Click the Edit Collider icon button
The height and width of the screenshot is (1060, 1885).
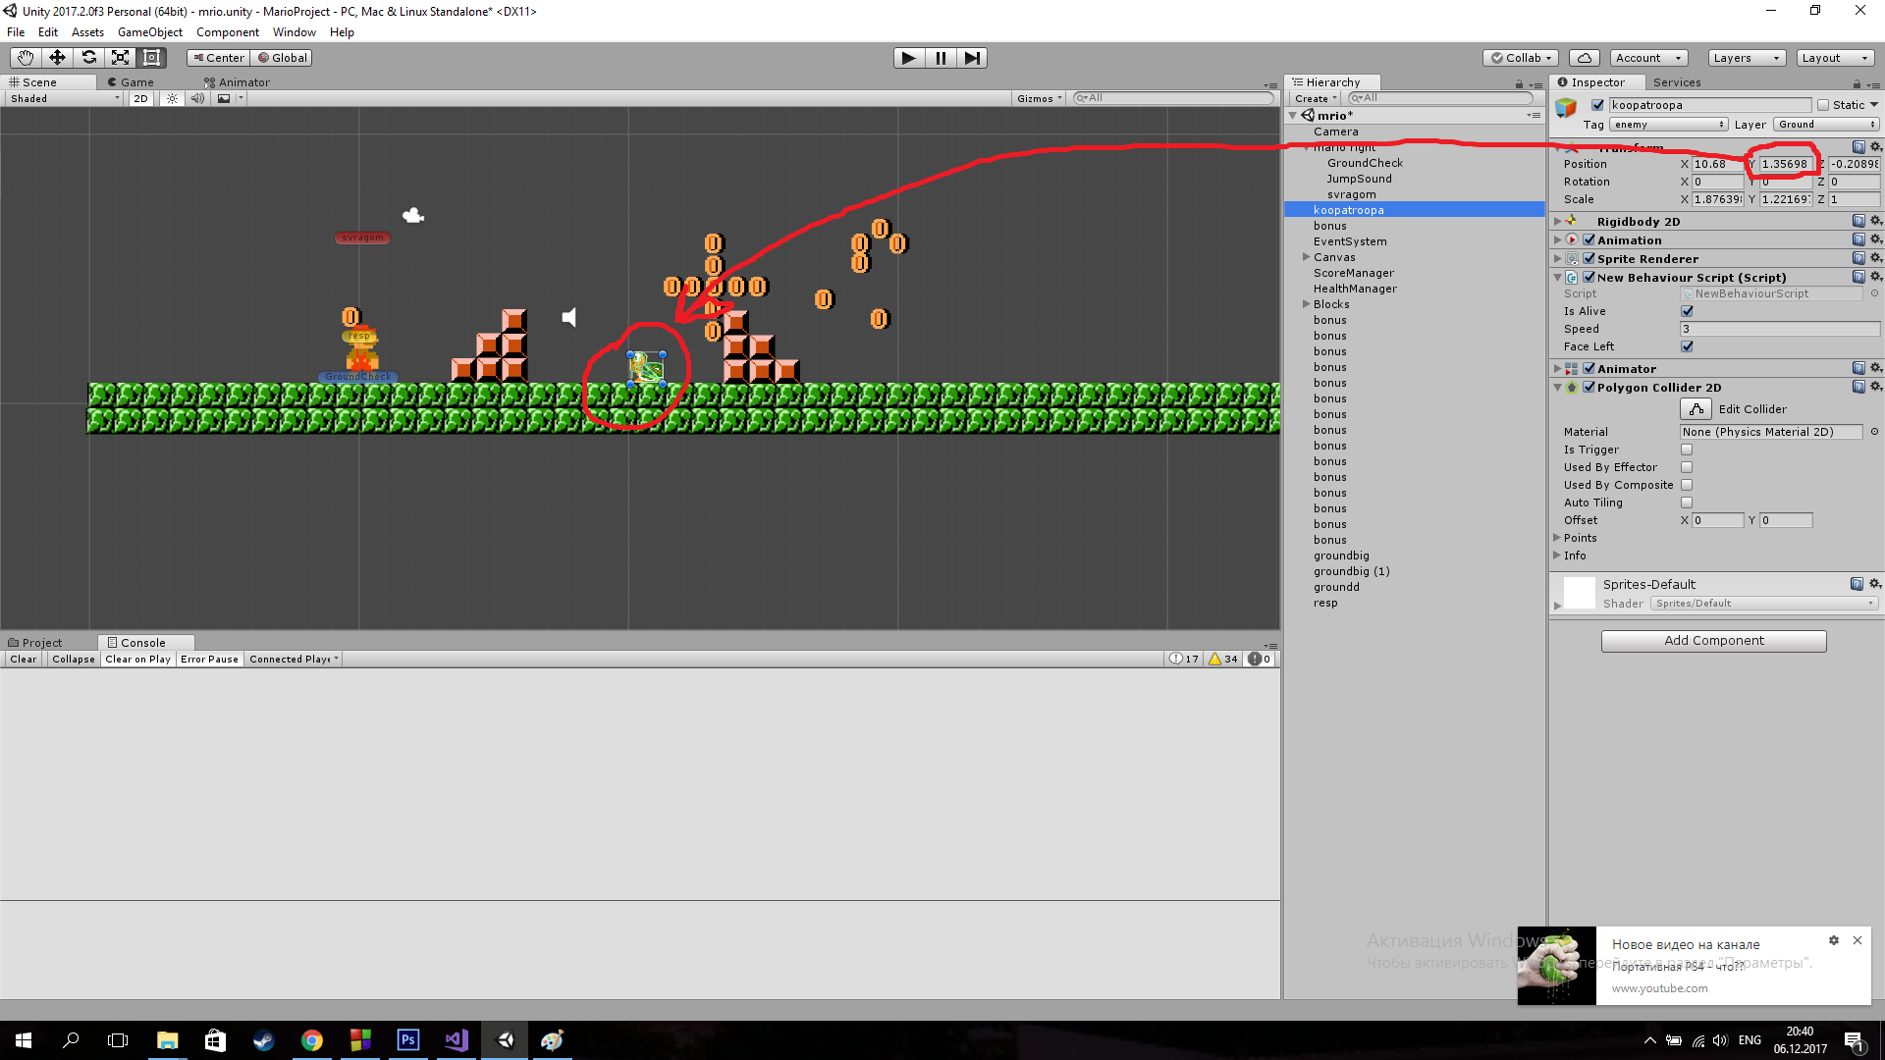coord(1696,409)
